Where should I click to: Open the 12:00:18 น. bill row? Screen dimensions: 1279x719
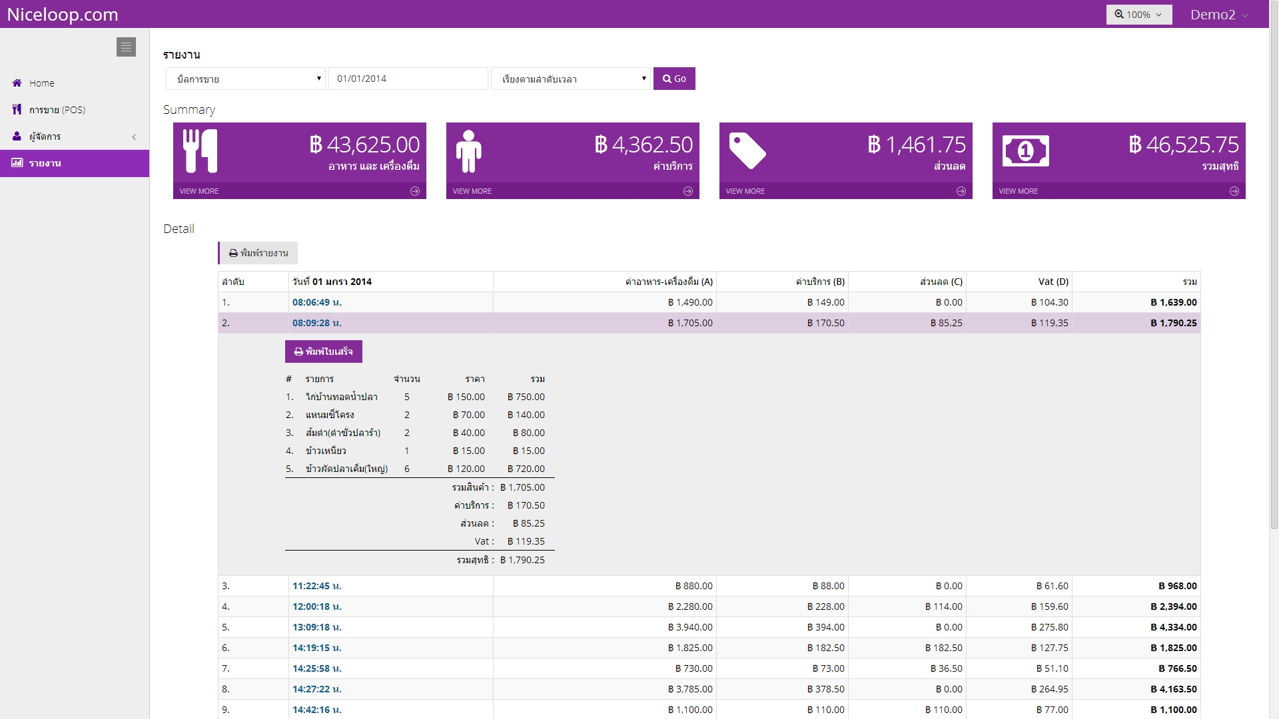pyautogui.click(x=709, y=606)
